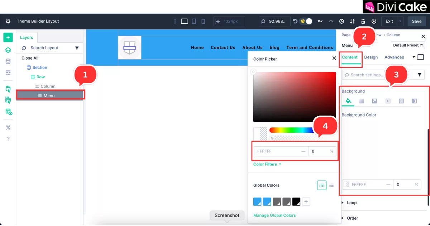Click the trash clear layout icon
Screen dimensions: 430x226
pos(363,21)
